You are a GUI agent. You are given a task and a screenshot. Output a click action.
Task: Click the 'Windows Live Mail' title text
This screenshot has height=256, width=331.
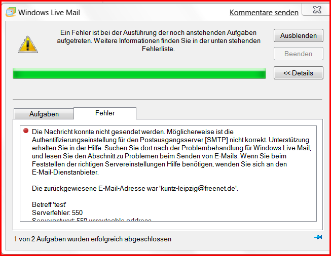(x=49, y=13)
